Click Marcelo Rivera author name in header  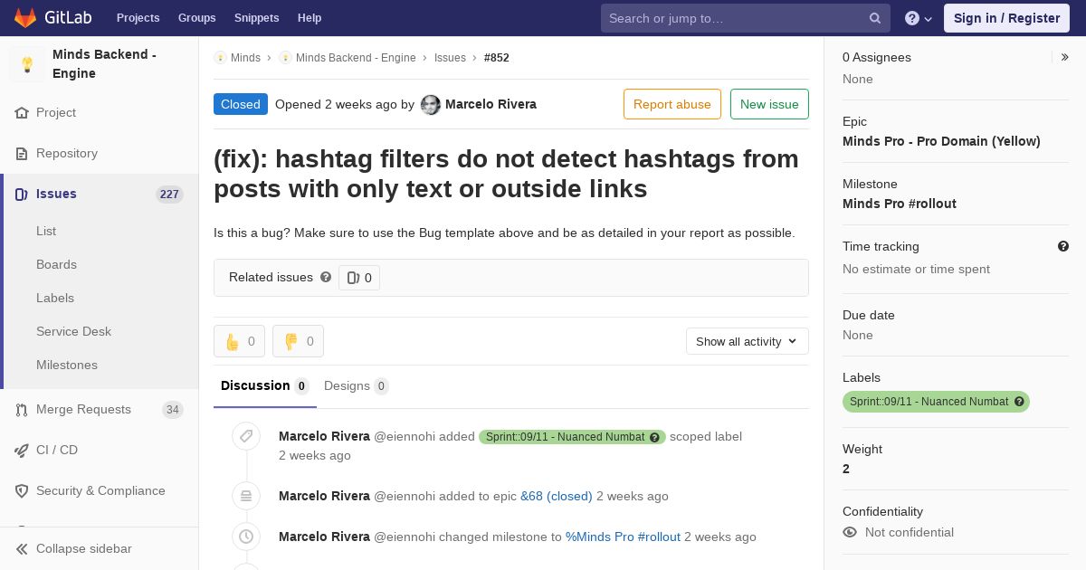pyautogui.click(x=491, y=104)
